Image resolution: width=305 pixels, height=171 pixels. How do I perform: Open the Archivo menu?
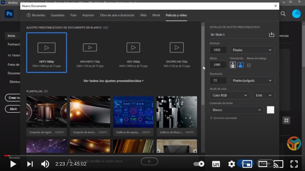pyautogui.click(x=13, y=2)
